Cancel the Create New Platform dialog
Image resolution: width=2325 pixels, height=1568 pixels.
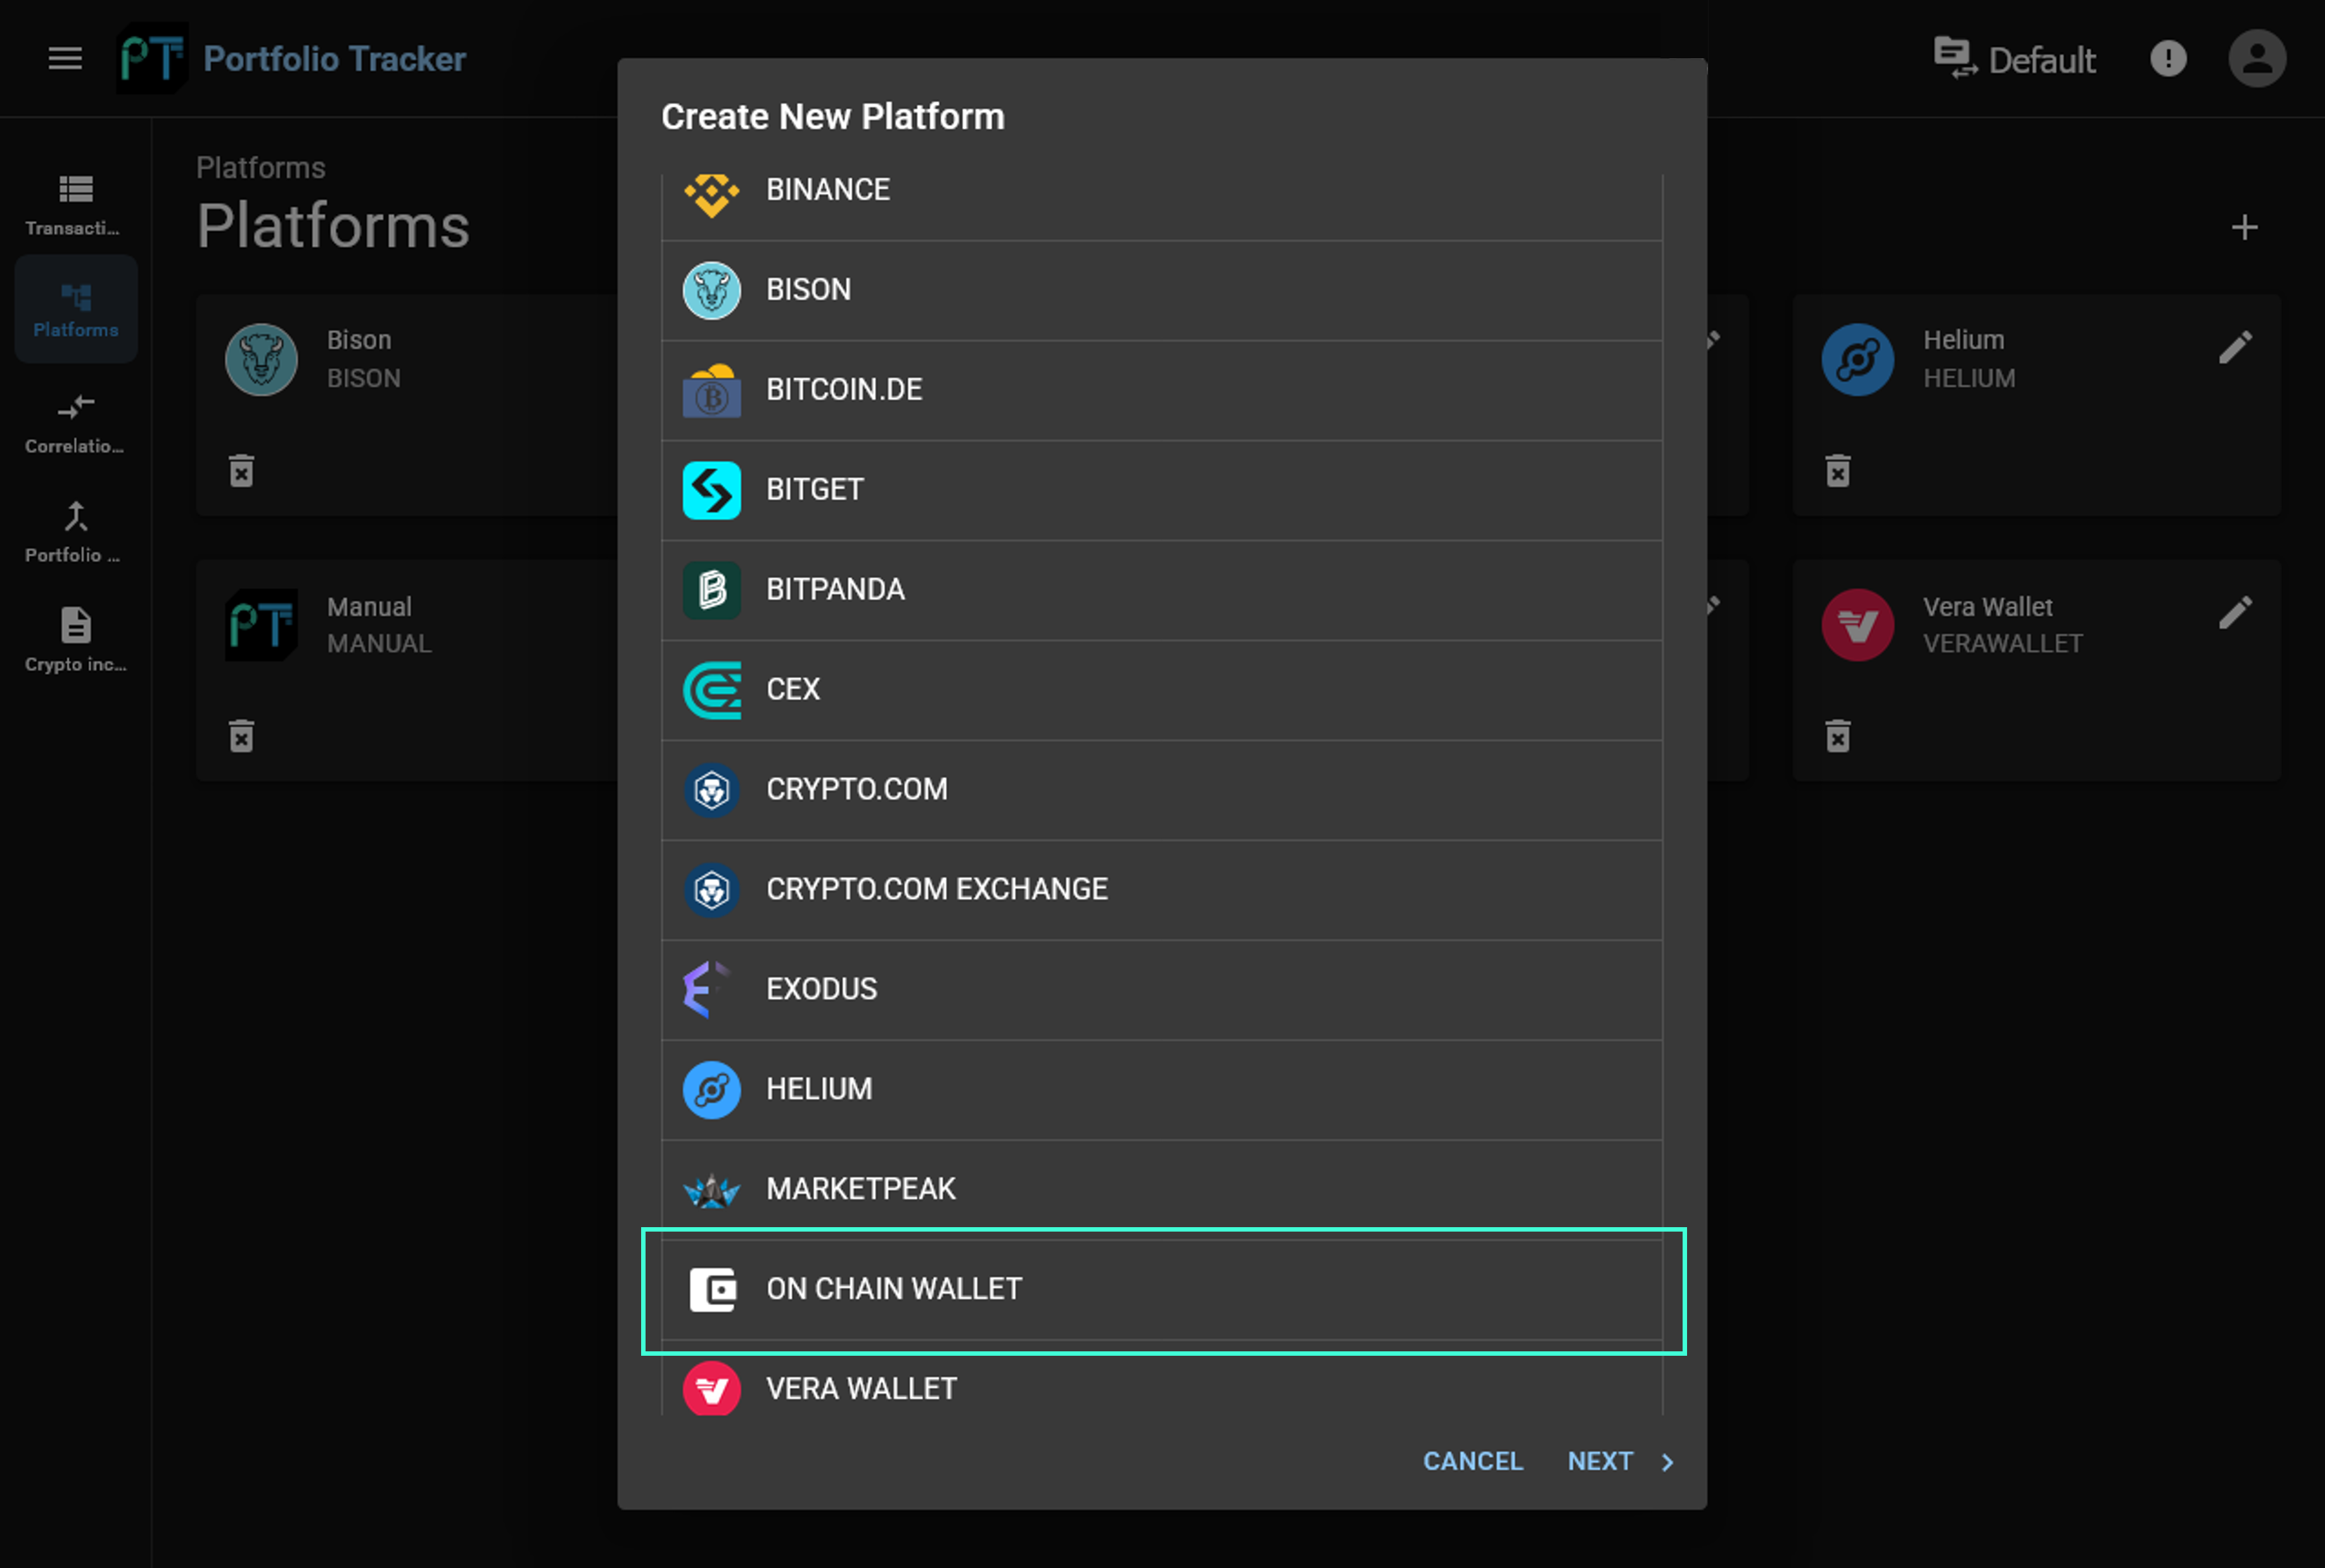pos(1473,1461)
